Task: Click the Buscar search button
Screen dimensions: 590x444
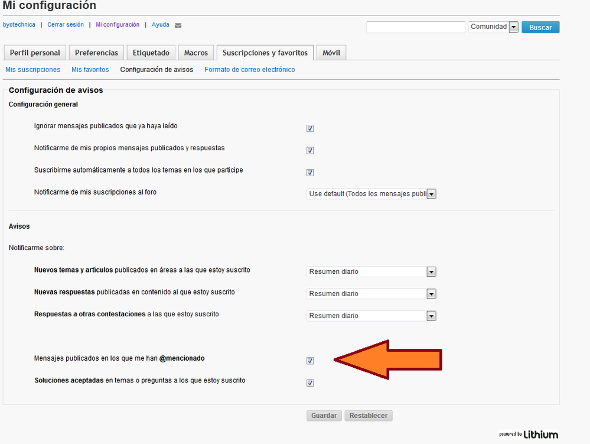Action: coord(540,27)
